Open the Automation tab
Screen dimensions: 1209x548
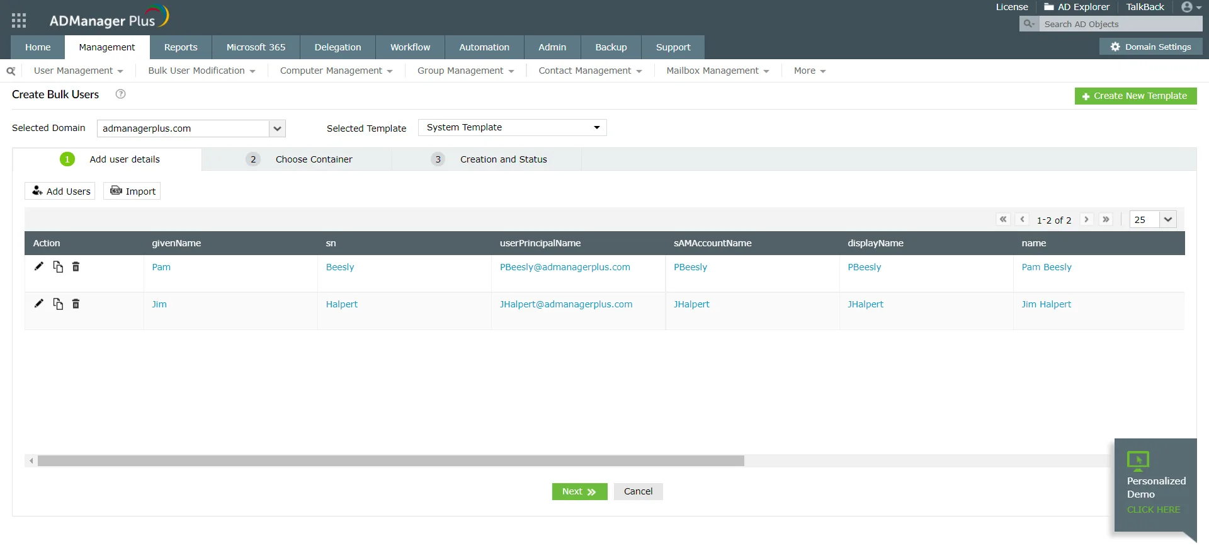coord(484,47)
